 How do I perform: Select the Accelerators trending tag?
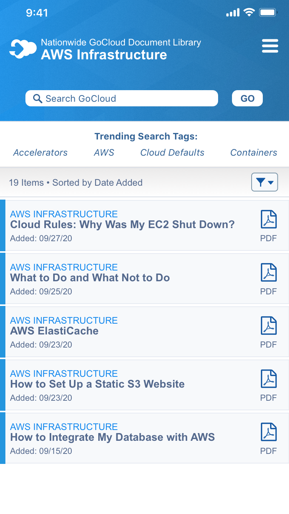40,153
